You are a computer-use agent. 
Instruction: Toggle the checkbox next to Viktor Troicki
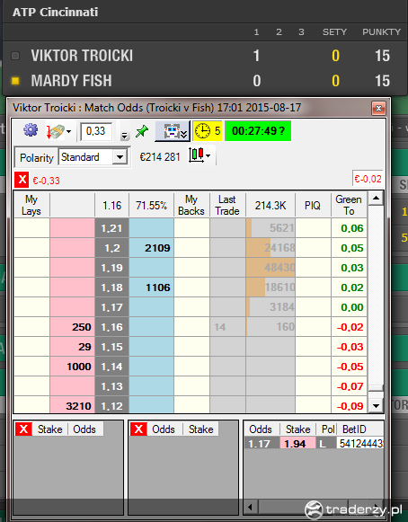(x=15, y=56)
